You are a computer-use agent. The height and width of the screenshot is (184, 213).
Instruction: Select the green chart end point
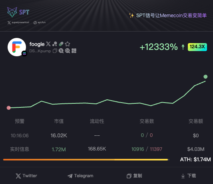coord(205,77)
